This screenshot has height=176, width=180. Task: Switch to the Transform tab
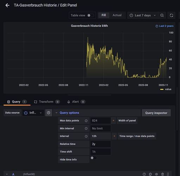tap(47, 102)
